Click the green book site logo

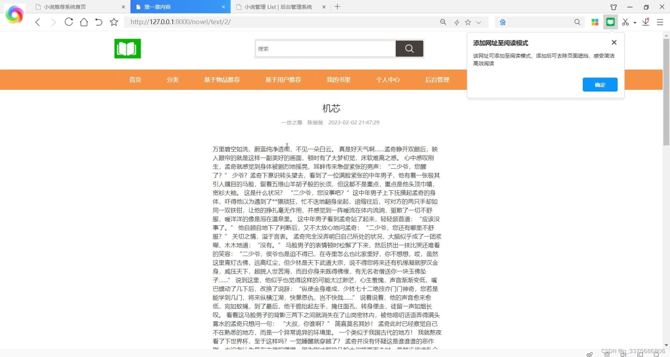(x=128, y=49)
